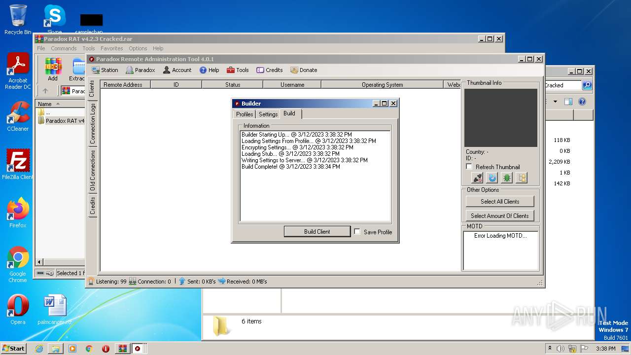
Task: Open the view options dropdown in Explorer
Action: coord(555,102)
